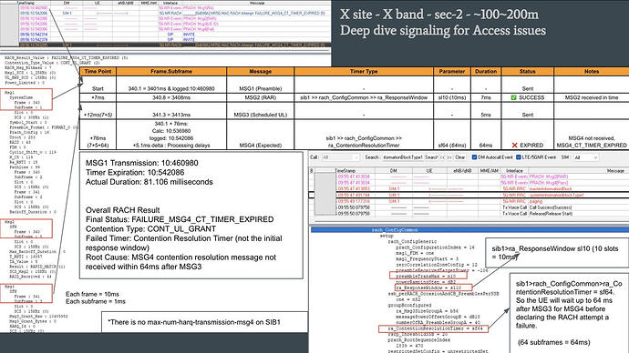Select the PRACH Msg2(RAR) row in lower log
629x353 pixels.
(469, 176)
